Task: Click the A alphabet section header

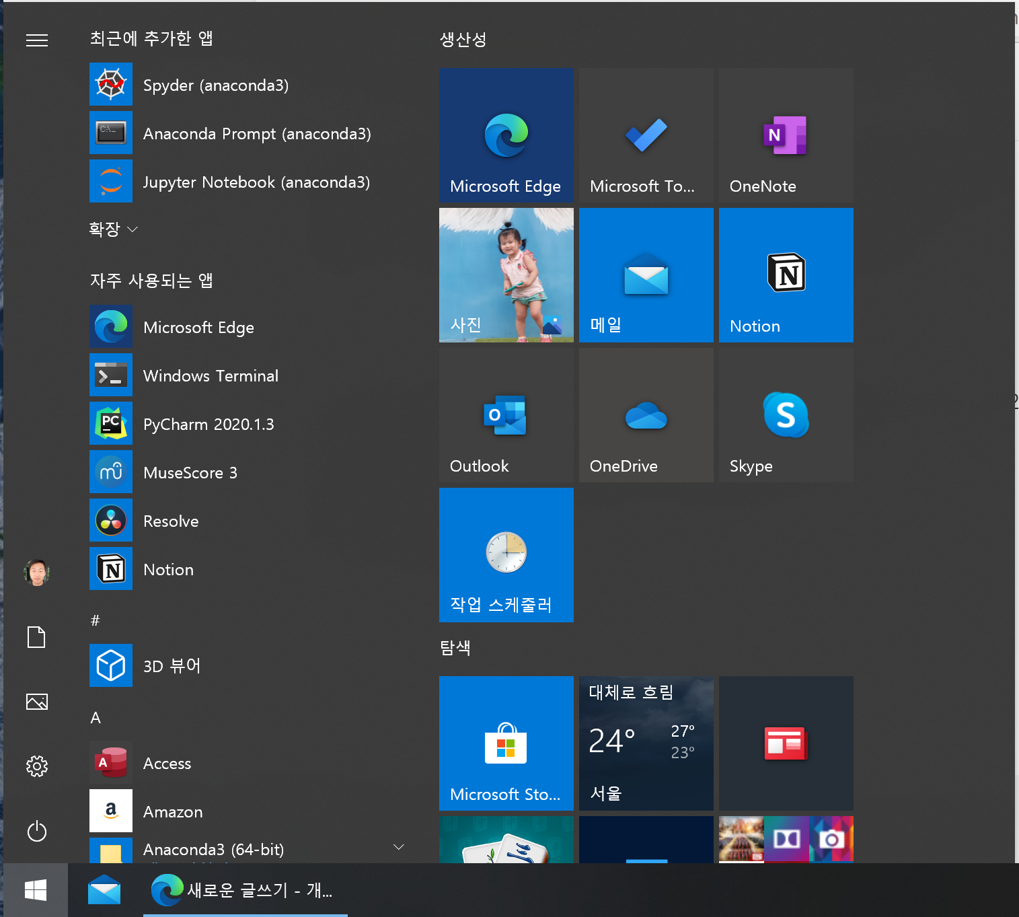Action: [96, 717]
